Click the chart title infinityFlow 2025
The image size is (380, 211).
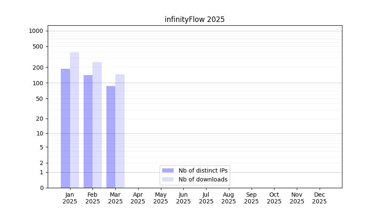point(195,19)
